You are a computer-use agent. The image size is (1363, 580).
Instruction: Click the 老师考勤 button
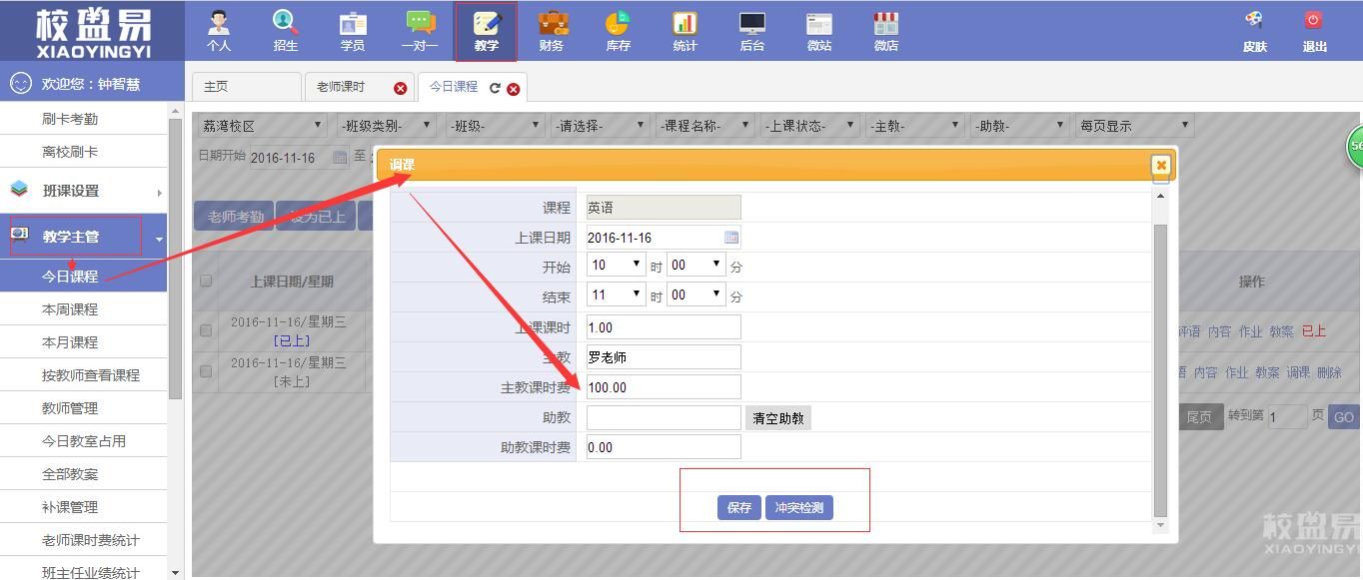tap(235, 217)
